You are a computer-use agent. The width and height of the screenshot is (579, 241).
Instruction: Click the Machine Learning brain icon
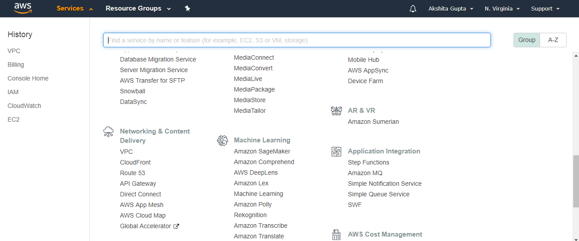[223, 141]
